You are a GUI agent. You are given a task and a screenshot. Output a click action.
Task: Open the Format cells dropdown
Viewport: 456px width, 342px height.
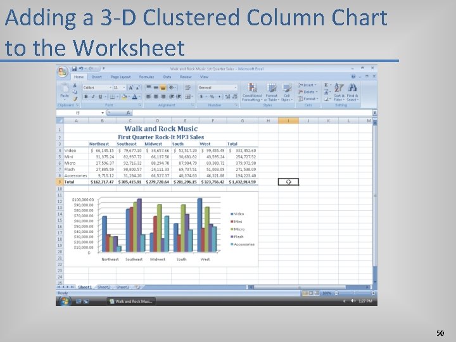pos(308,99)
